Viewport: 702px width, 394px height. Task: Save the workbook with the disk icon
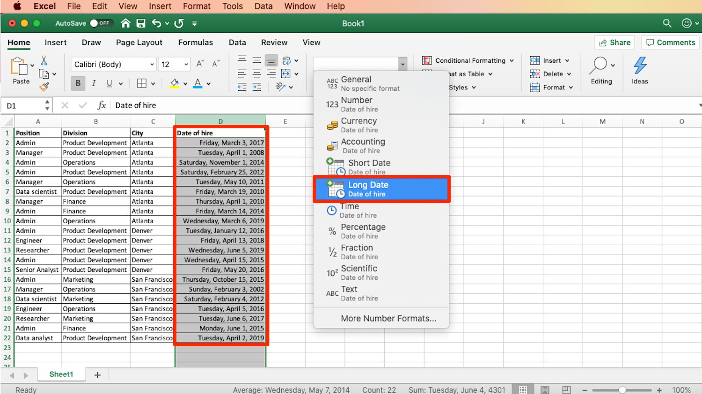(x=141, y=23)
